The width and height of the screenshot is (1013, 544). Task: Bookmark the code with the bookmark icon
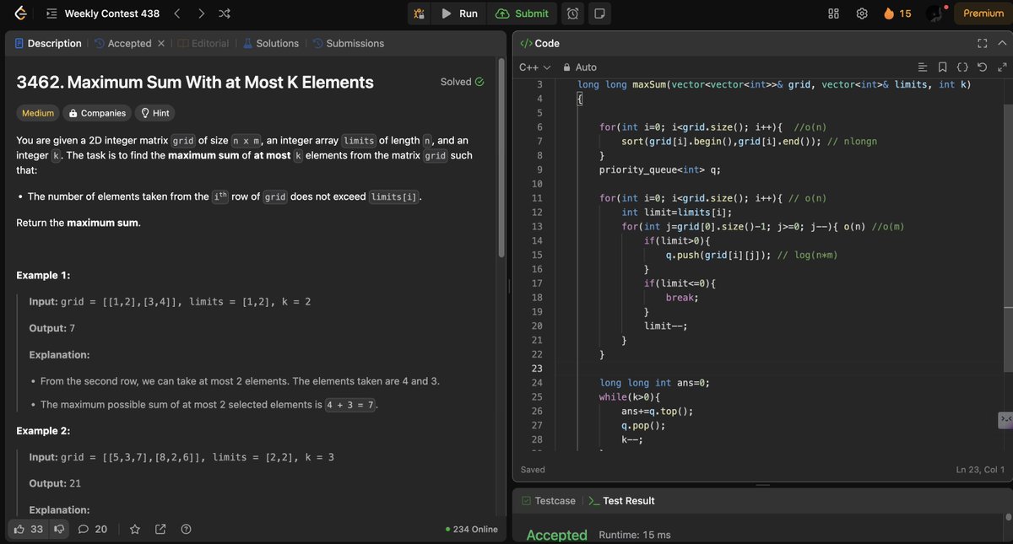coord(942,67)
